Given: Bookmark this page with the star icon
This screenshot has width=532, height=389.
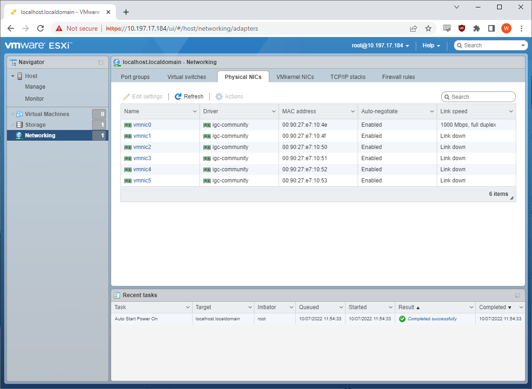Looking at the screenshot, I should [428, 28].
